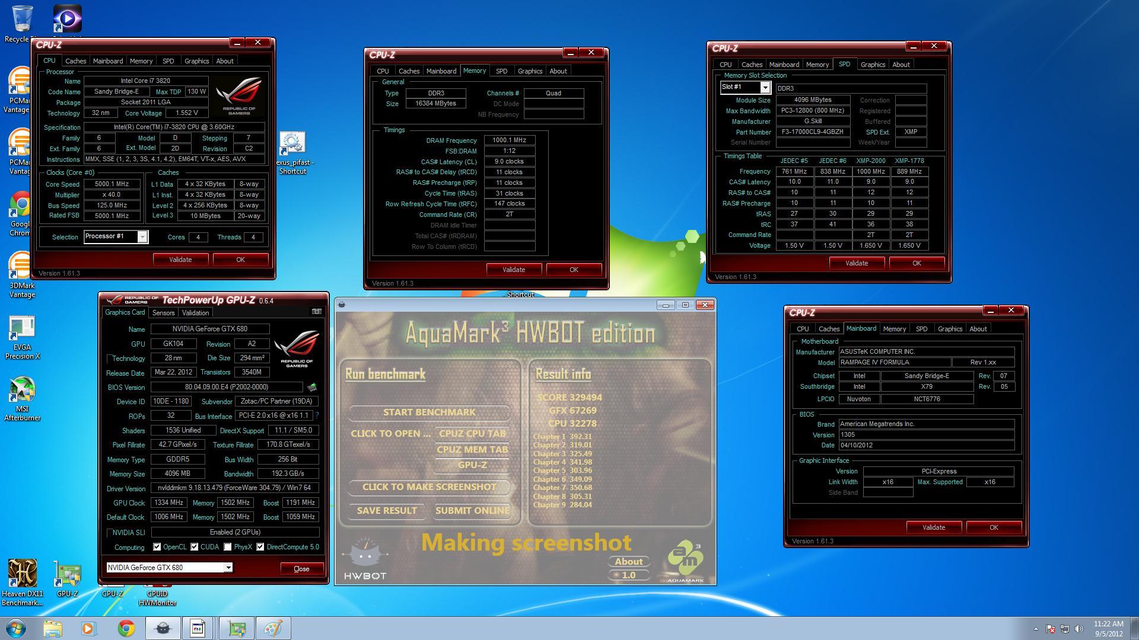Click GPU-Z button in AquaMark
This screenshot has height=640, width=1139.
(x=472, y=465)
